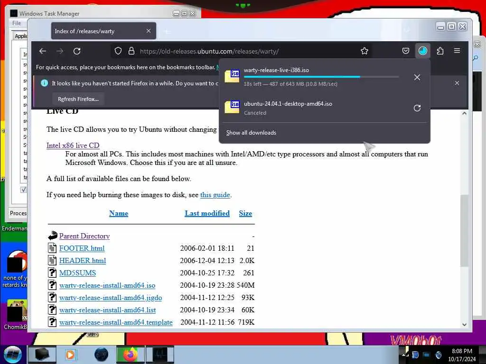Select the Index of /releases/warty tab
Viewport: 486px width, 364px height.
pos(103,31)
